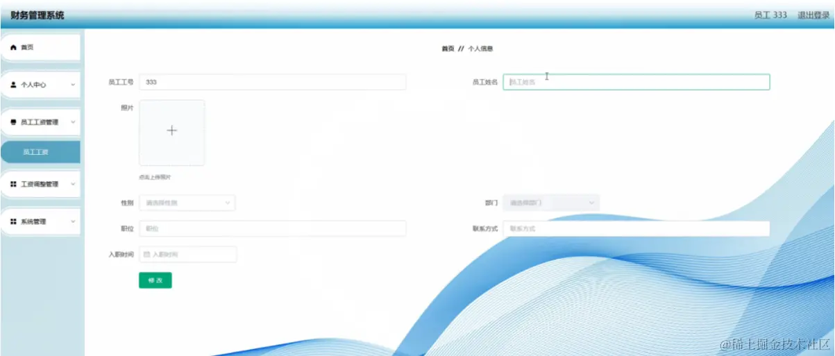Click the 财务管理系统 title
This screenshot has width=835, height=356.
37,15
